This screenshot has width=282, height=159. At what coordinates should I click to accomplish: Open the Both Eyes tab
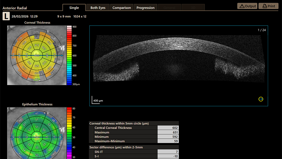(x=98, y=8)
